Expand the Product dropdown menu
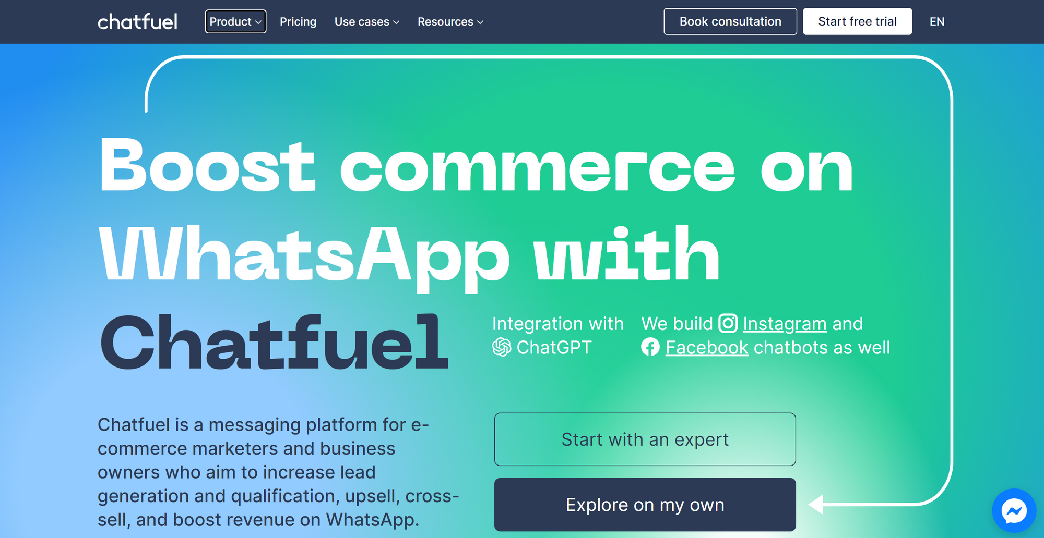This screenshot has height=538, width=1044. click(x=235, y=21)
